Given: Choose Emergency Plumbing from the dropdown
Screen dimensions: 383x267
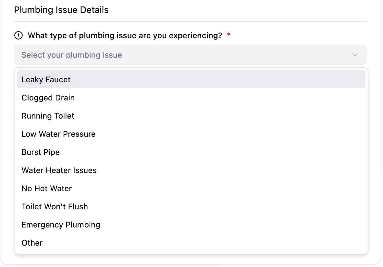Looking at the screenshot, I should coord(61,225).
